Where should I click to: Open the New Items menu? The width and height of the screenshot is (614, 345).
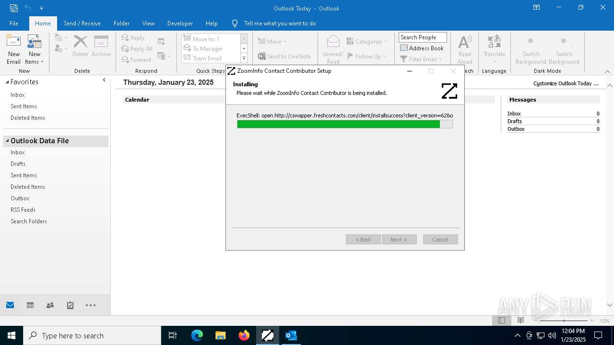point(34,49)
